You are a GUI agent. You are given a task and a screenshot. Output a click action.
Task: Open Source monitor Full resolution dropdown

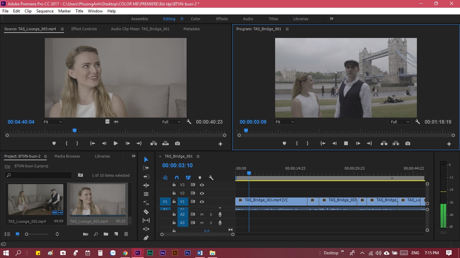coord(171,122)
